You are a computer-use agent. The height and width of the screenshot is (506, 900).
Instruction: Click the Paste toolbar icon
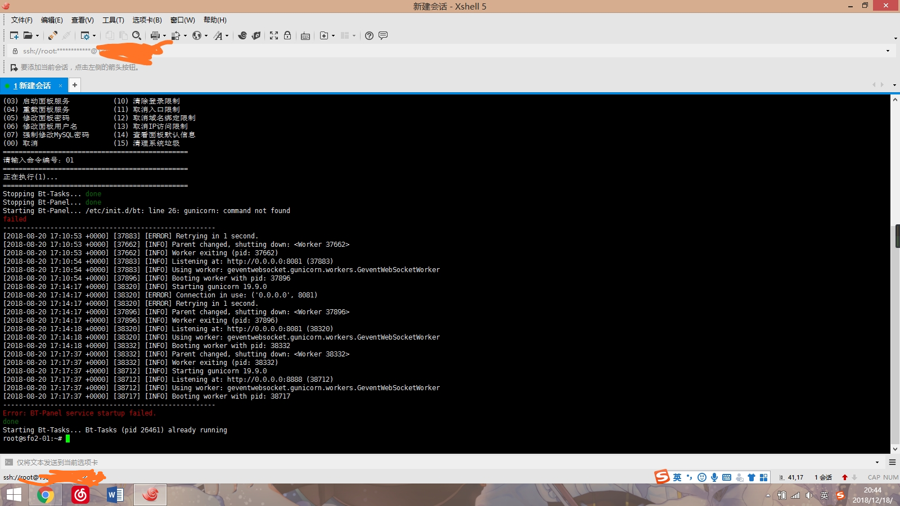click(123, 35)
